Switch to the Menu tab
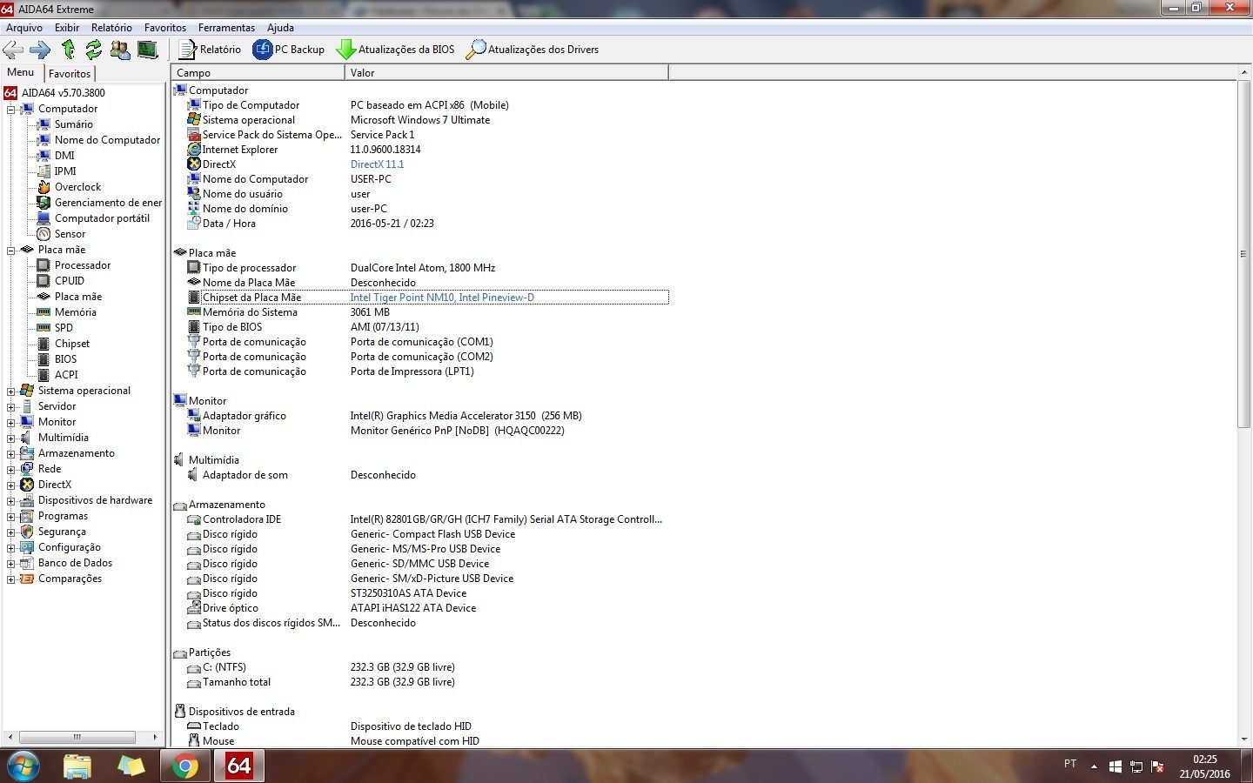 point(21,73)
